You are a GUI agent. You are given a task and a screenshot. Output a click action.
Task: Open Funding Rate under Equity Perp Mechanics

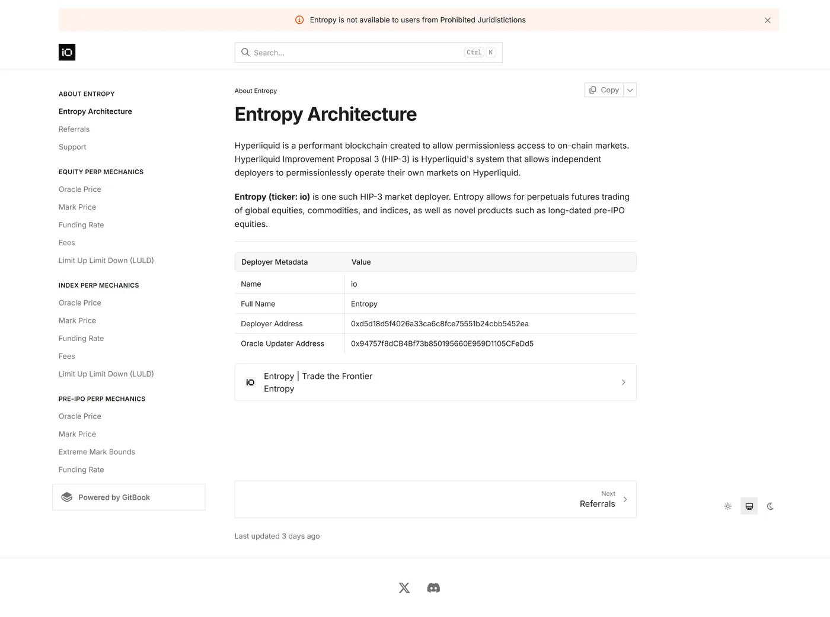81,225
